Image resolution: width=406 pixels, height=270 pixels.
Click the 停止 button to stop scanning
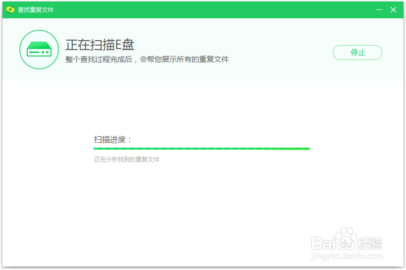point(357,53)
